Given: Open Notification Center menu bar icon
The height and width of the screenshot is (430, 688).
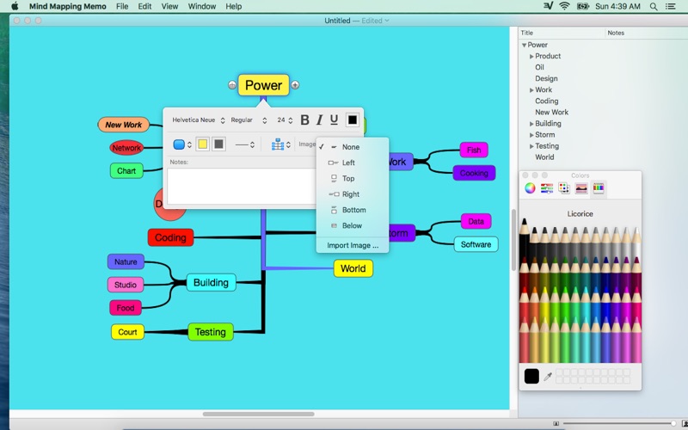Looking at the screenshot, I should [x=670, y=6].
